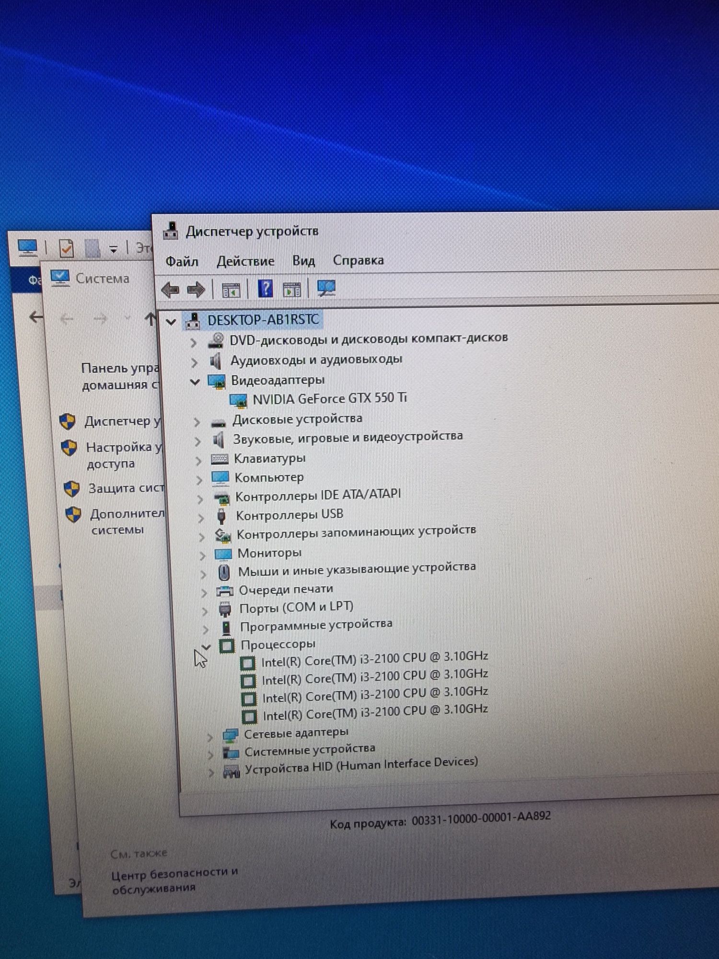Click the keyboard icon beside Клавиатуры

(x=220, y=459)
